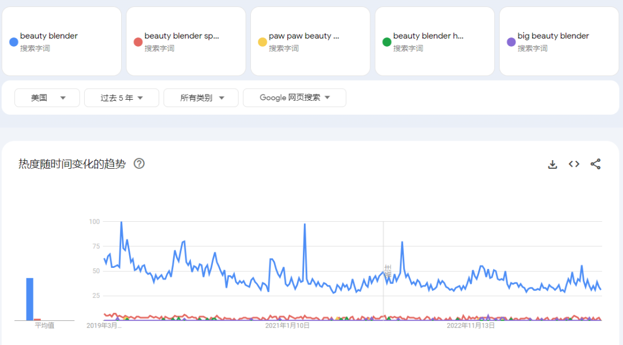The width and height of the screenshot is (623, 345).
Task: Download the trend chart data as CSV
Action: pos(552,164)
